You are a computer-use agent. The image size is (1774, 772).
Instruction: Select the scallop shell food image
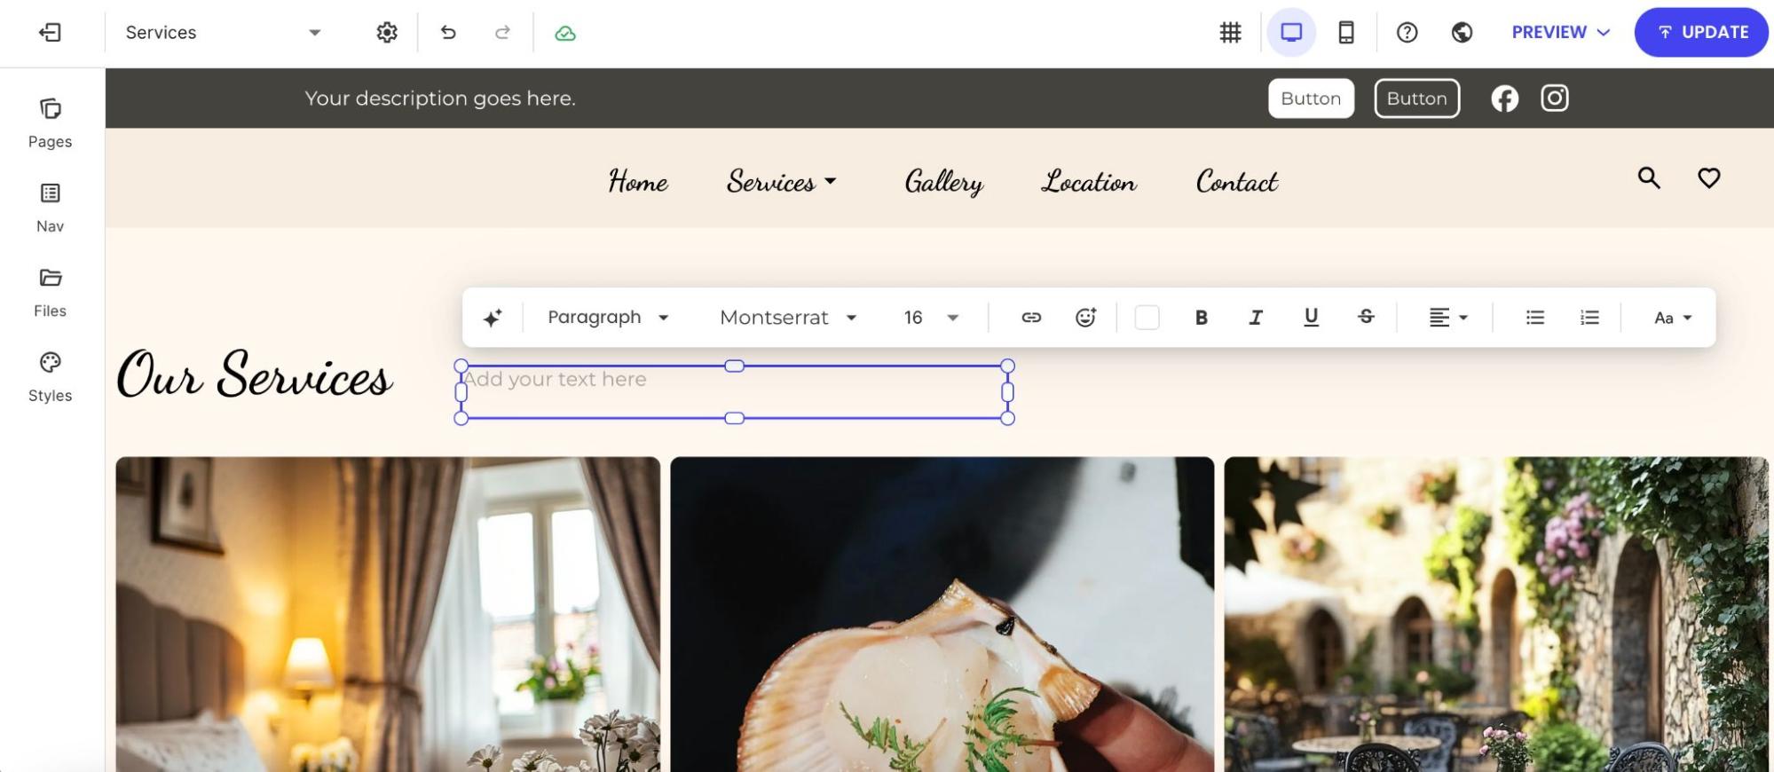point(942,614)
